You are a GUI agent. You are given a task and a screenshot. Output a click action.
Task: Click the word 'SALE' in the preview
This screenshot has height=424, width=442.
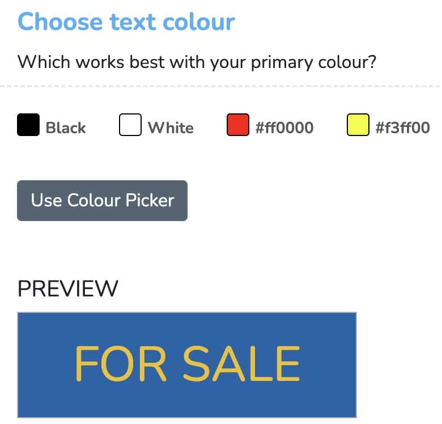pos(241,364)
